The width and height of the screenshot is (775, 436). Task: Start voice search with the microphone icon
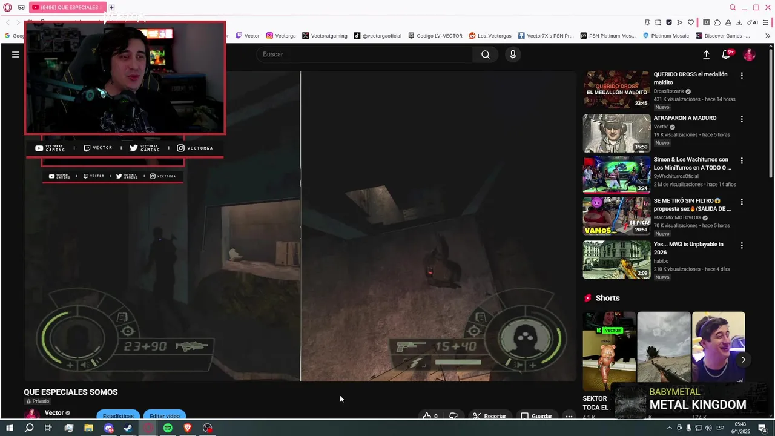pyautogui.click(x=513, y=54)
